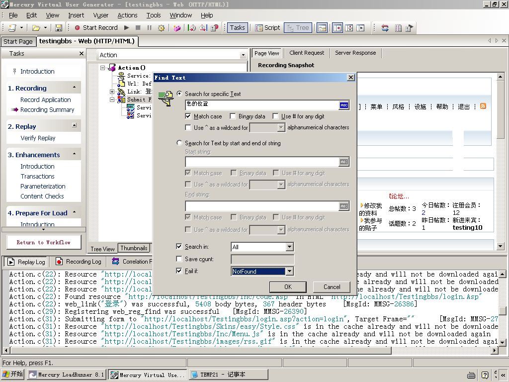
Task: Open the 'Content Checks' task link
Action: (x=42, y=196)
